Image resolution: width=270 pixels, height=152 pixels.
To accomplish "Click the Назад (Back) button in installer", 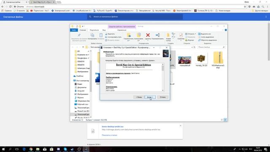I will (x=139, y=97).
